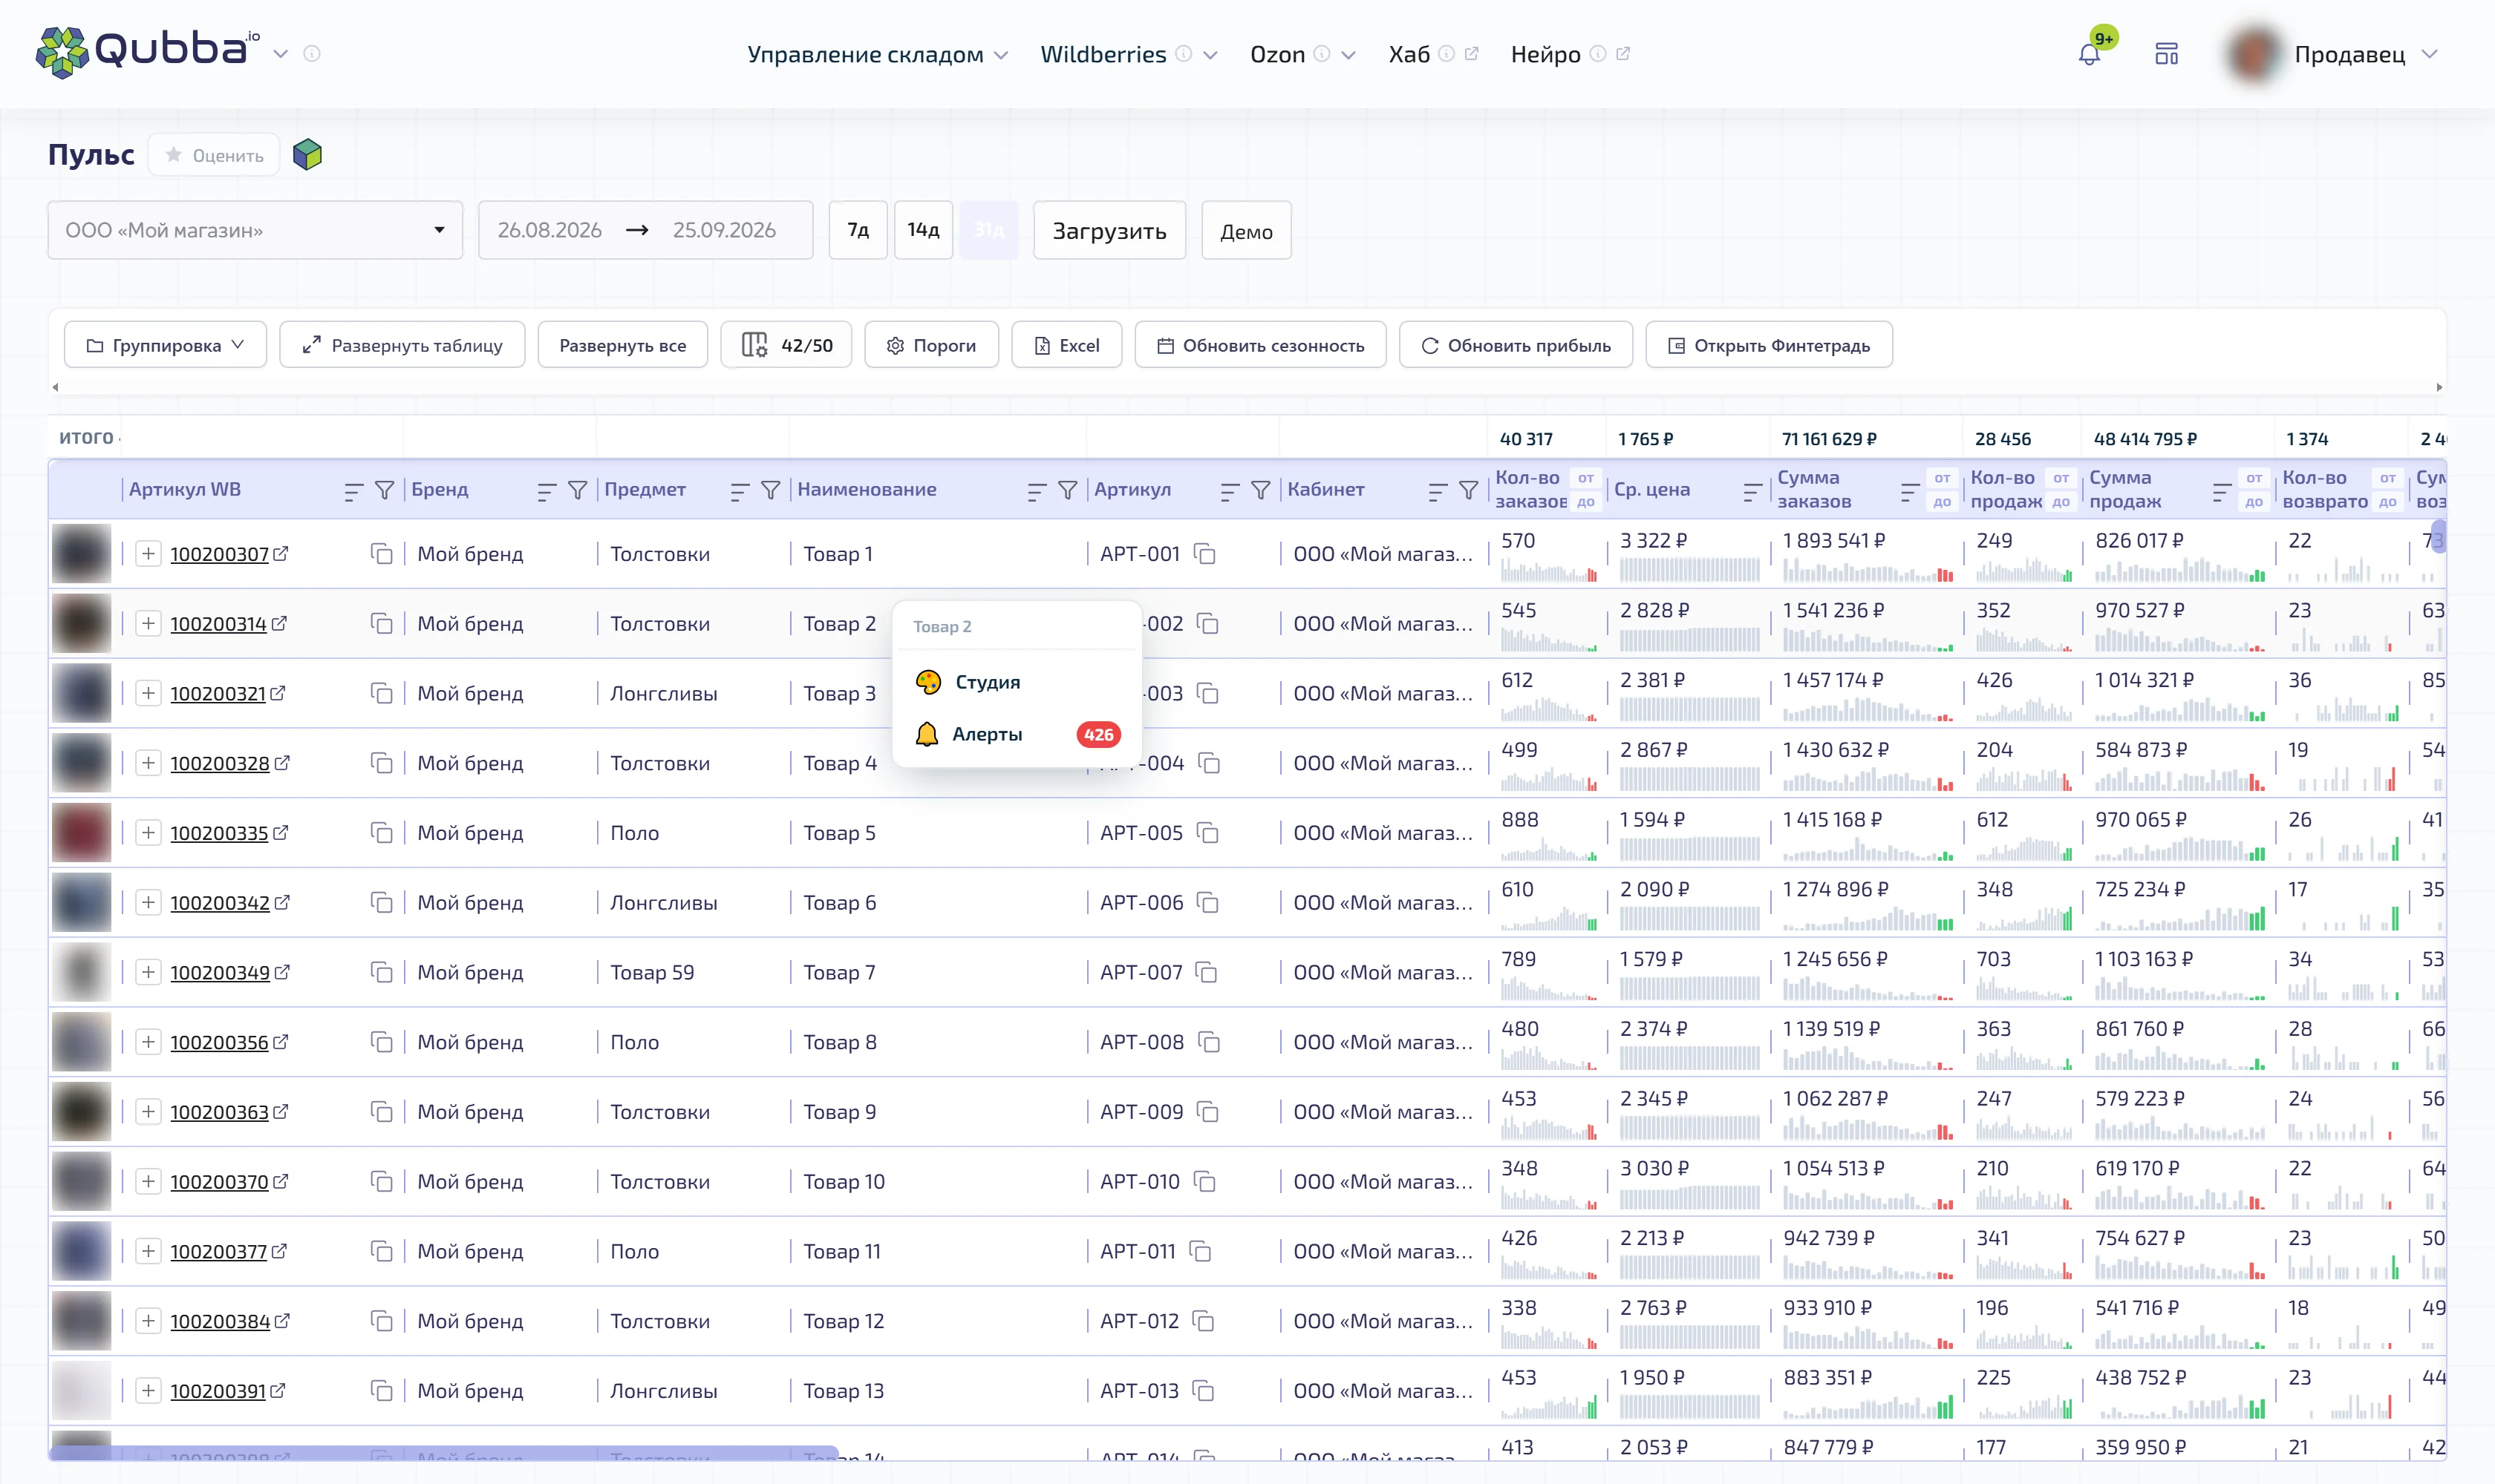Filter the Кабинет column
The image size is (2495, 1484).
click(1468, 490)
